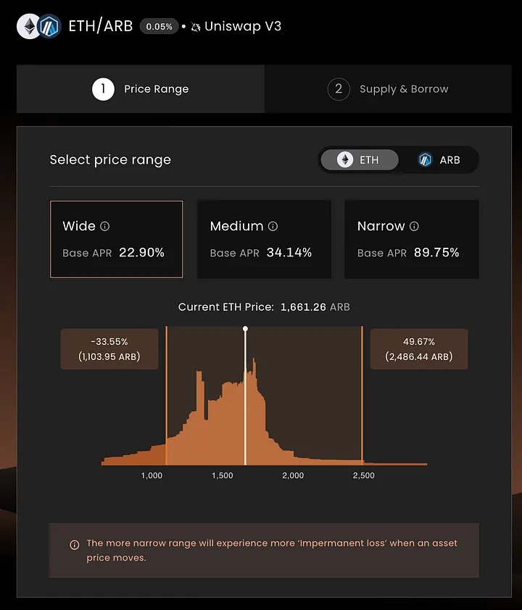Click the 49.67% upper bound label box
Image resolution: width=522 pixels, height=610 pixels.
(419, 349)
